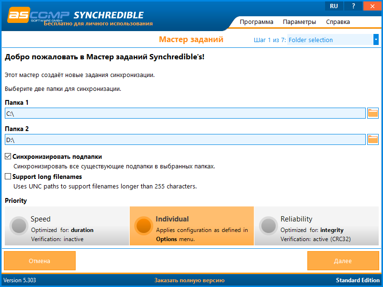Click the Заказать полную версию link
This screenshot has width=383, height=287.
[x=189, y=280]
